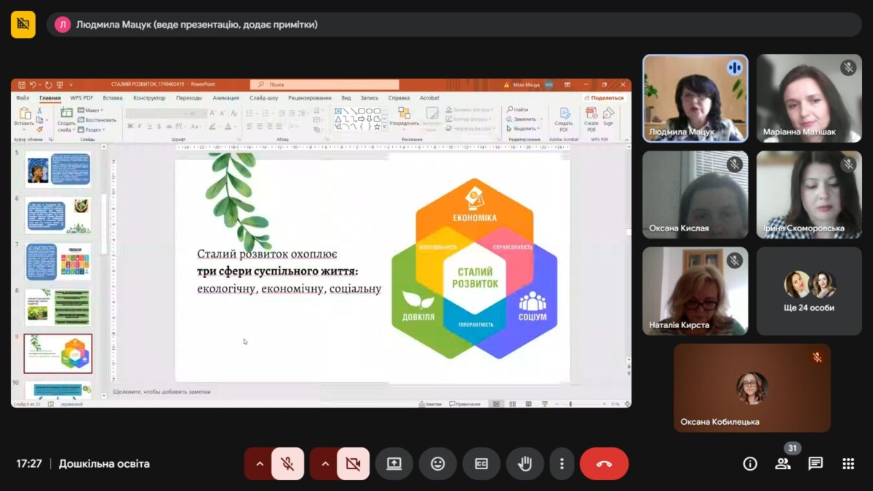Click the more options three-dot icon
Image resolution: width=873 pixels, height=491 pixels.
click(x=561, y=463)
